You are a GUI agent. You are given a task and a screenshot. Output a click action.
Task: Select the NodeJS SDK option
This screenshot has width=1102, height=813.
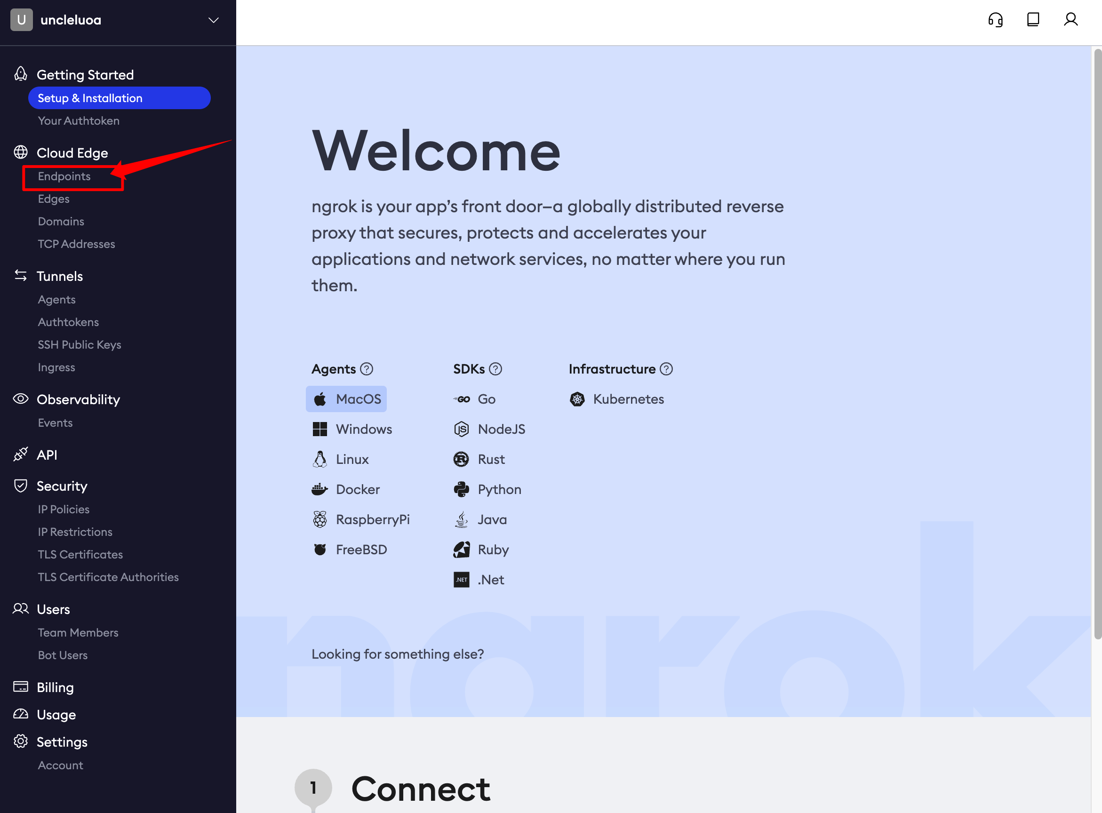click(x=489, y=429)
